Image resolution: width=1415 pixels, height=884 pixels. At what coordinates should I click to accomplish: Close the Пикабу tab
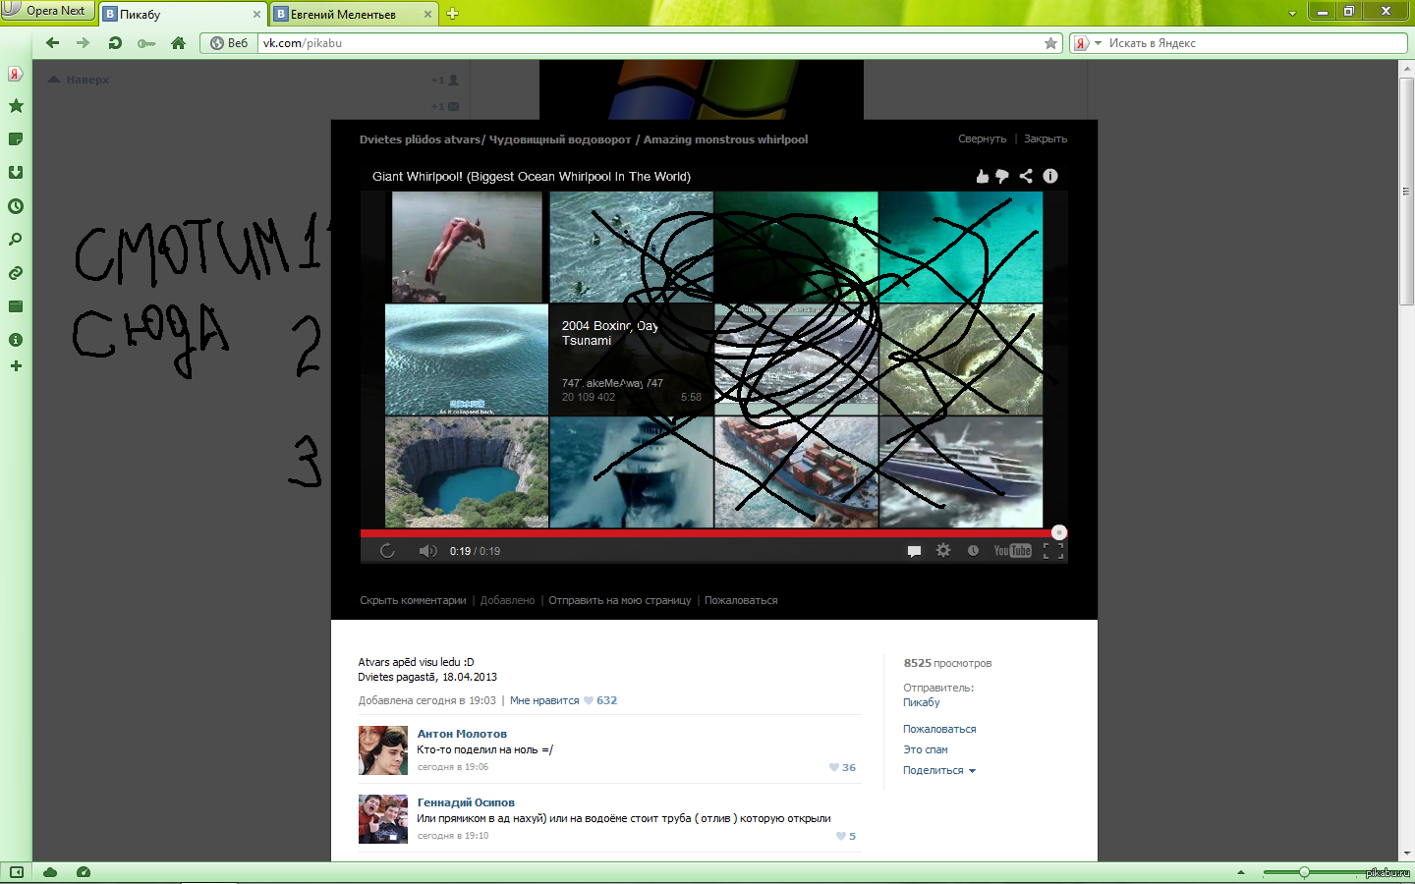click(x=257, y=15)
